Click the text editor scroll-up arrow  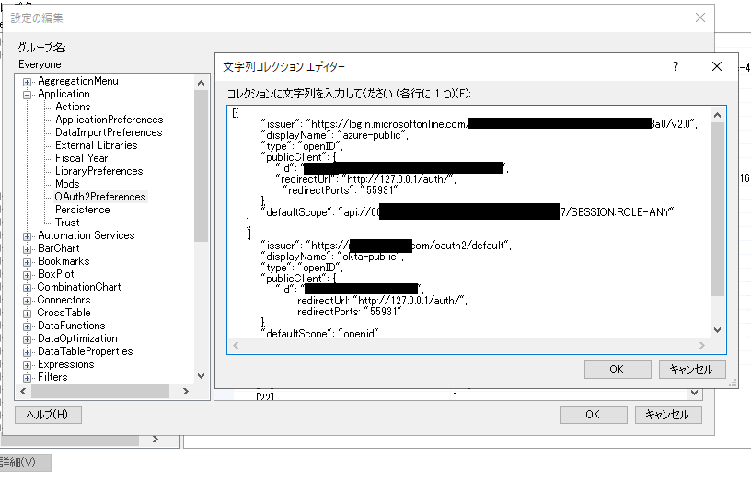pyautogui.click(x=718, y=115)
